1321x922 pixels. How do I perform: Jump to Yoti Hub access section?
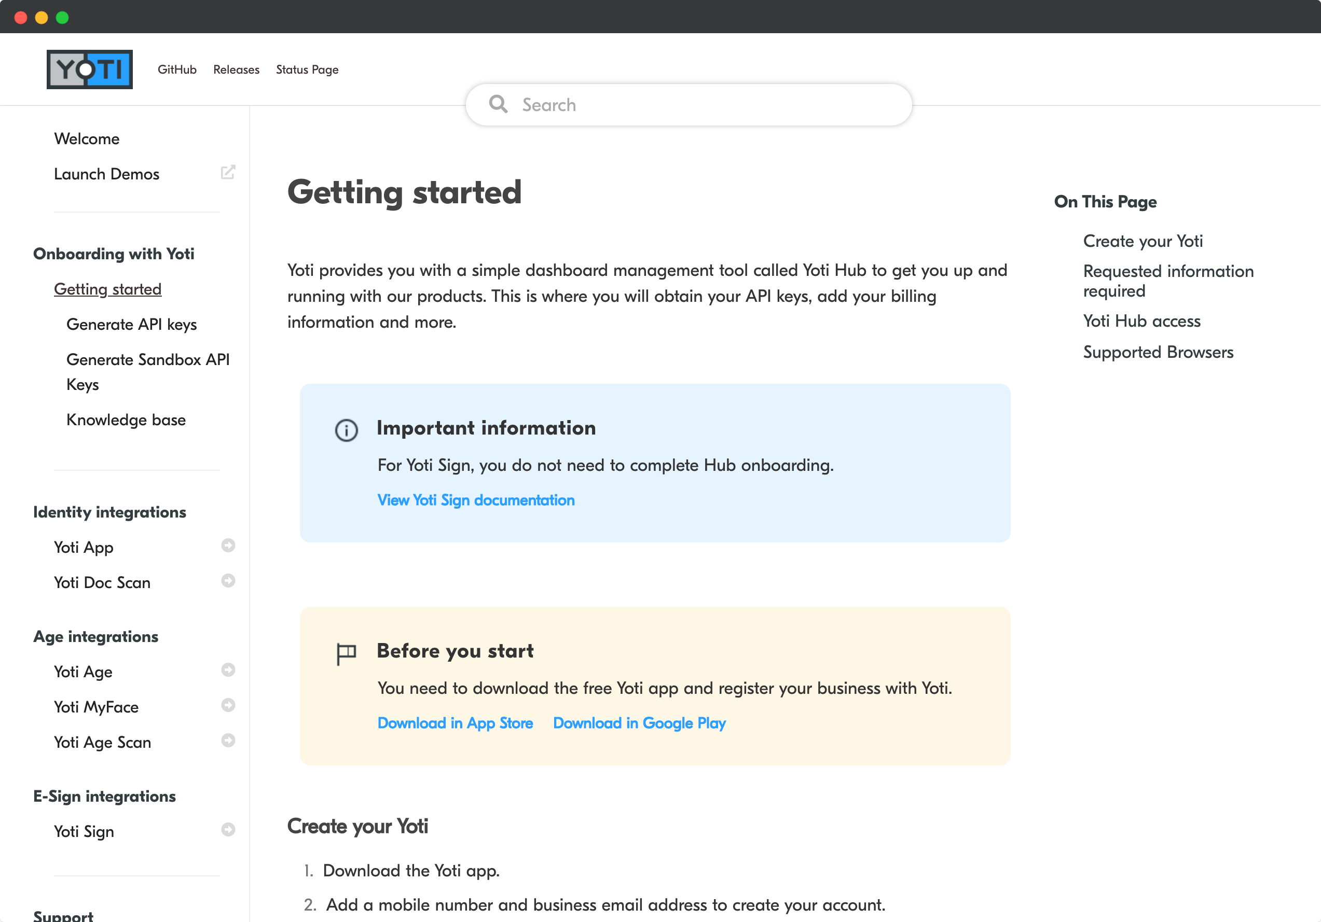(1141, 321)
